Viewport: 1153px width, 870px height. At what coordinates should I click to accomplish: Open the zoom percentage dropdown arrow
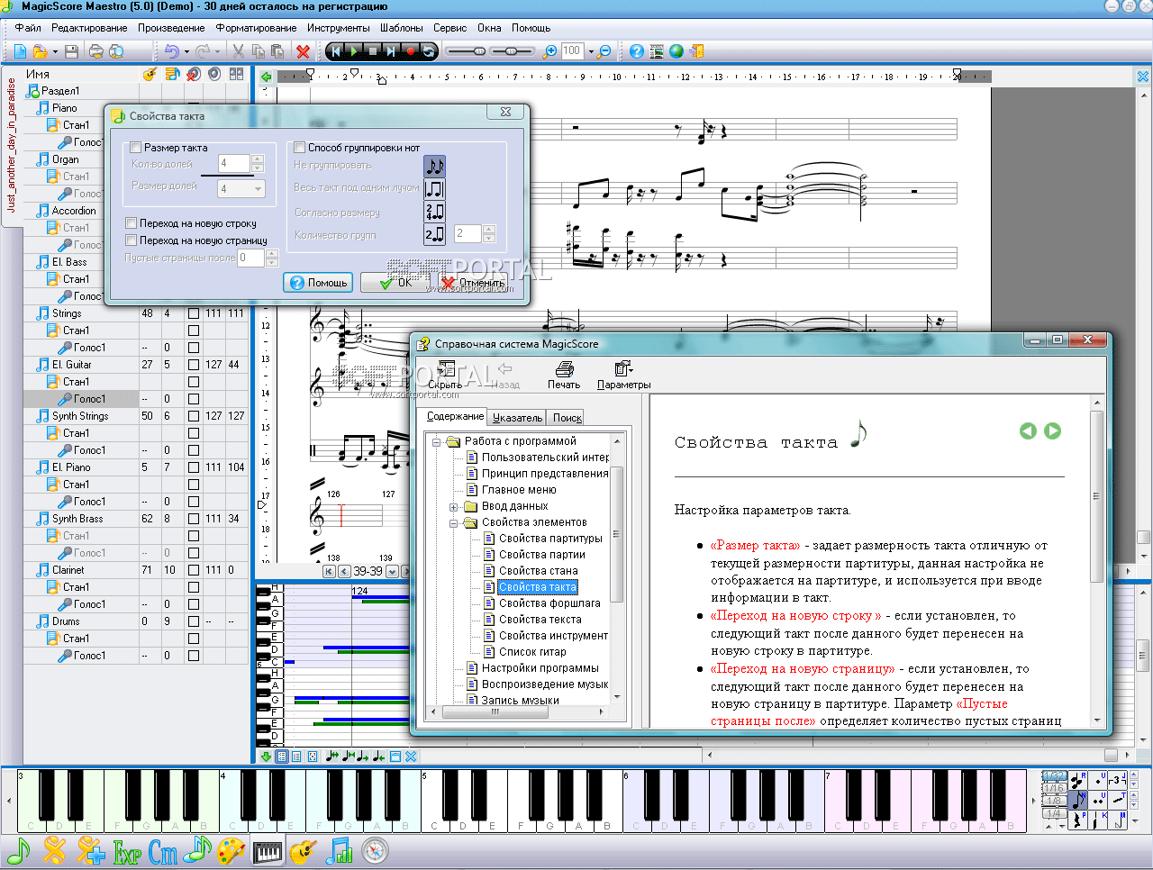[591, 52]
